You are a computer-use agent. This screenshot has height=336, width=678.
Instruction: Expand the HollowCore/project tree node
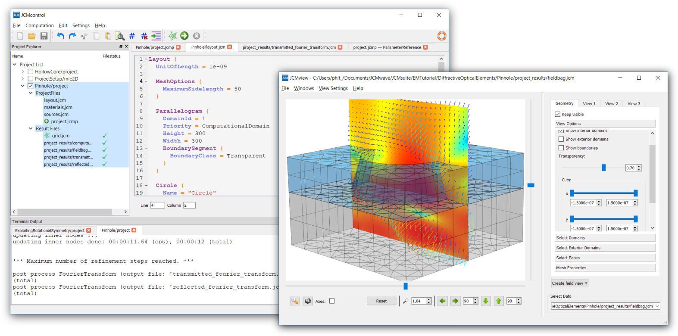coord(22,72)
